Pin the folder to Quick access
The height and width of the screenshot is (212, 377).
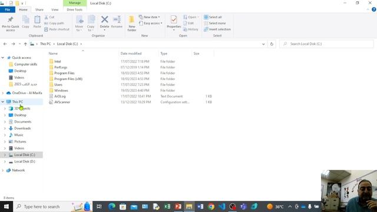tap(11, 24)
